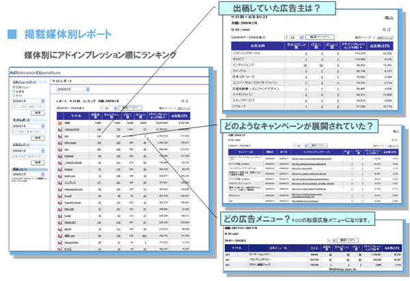Screen dimensions: 410x281
Task: Click the printer icon in site ranking report
Action: [x=182, y=101]
